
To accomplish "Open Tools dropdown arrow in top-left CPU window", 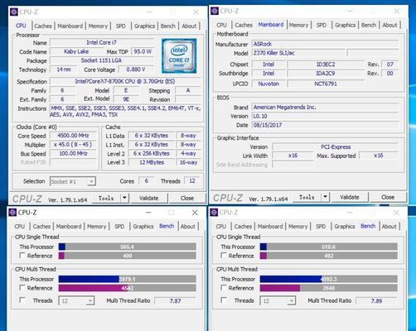I will pos(124,198).
